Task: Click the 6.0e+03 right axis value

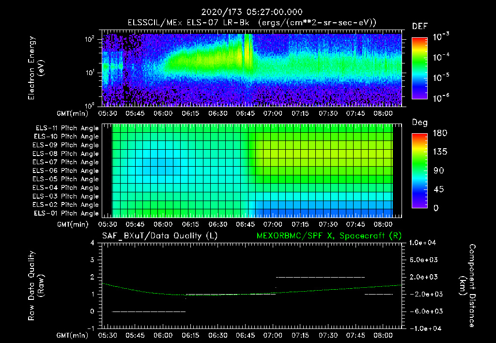Action: (423, 260)
